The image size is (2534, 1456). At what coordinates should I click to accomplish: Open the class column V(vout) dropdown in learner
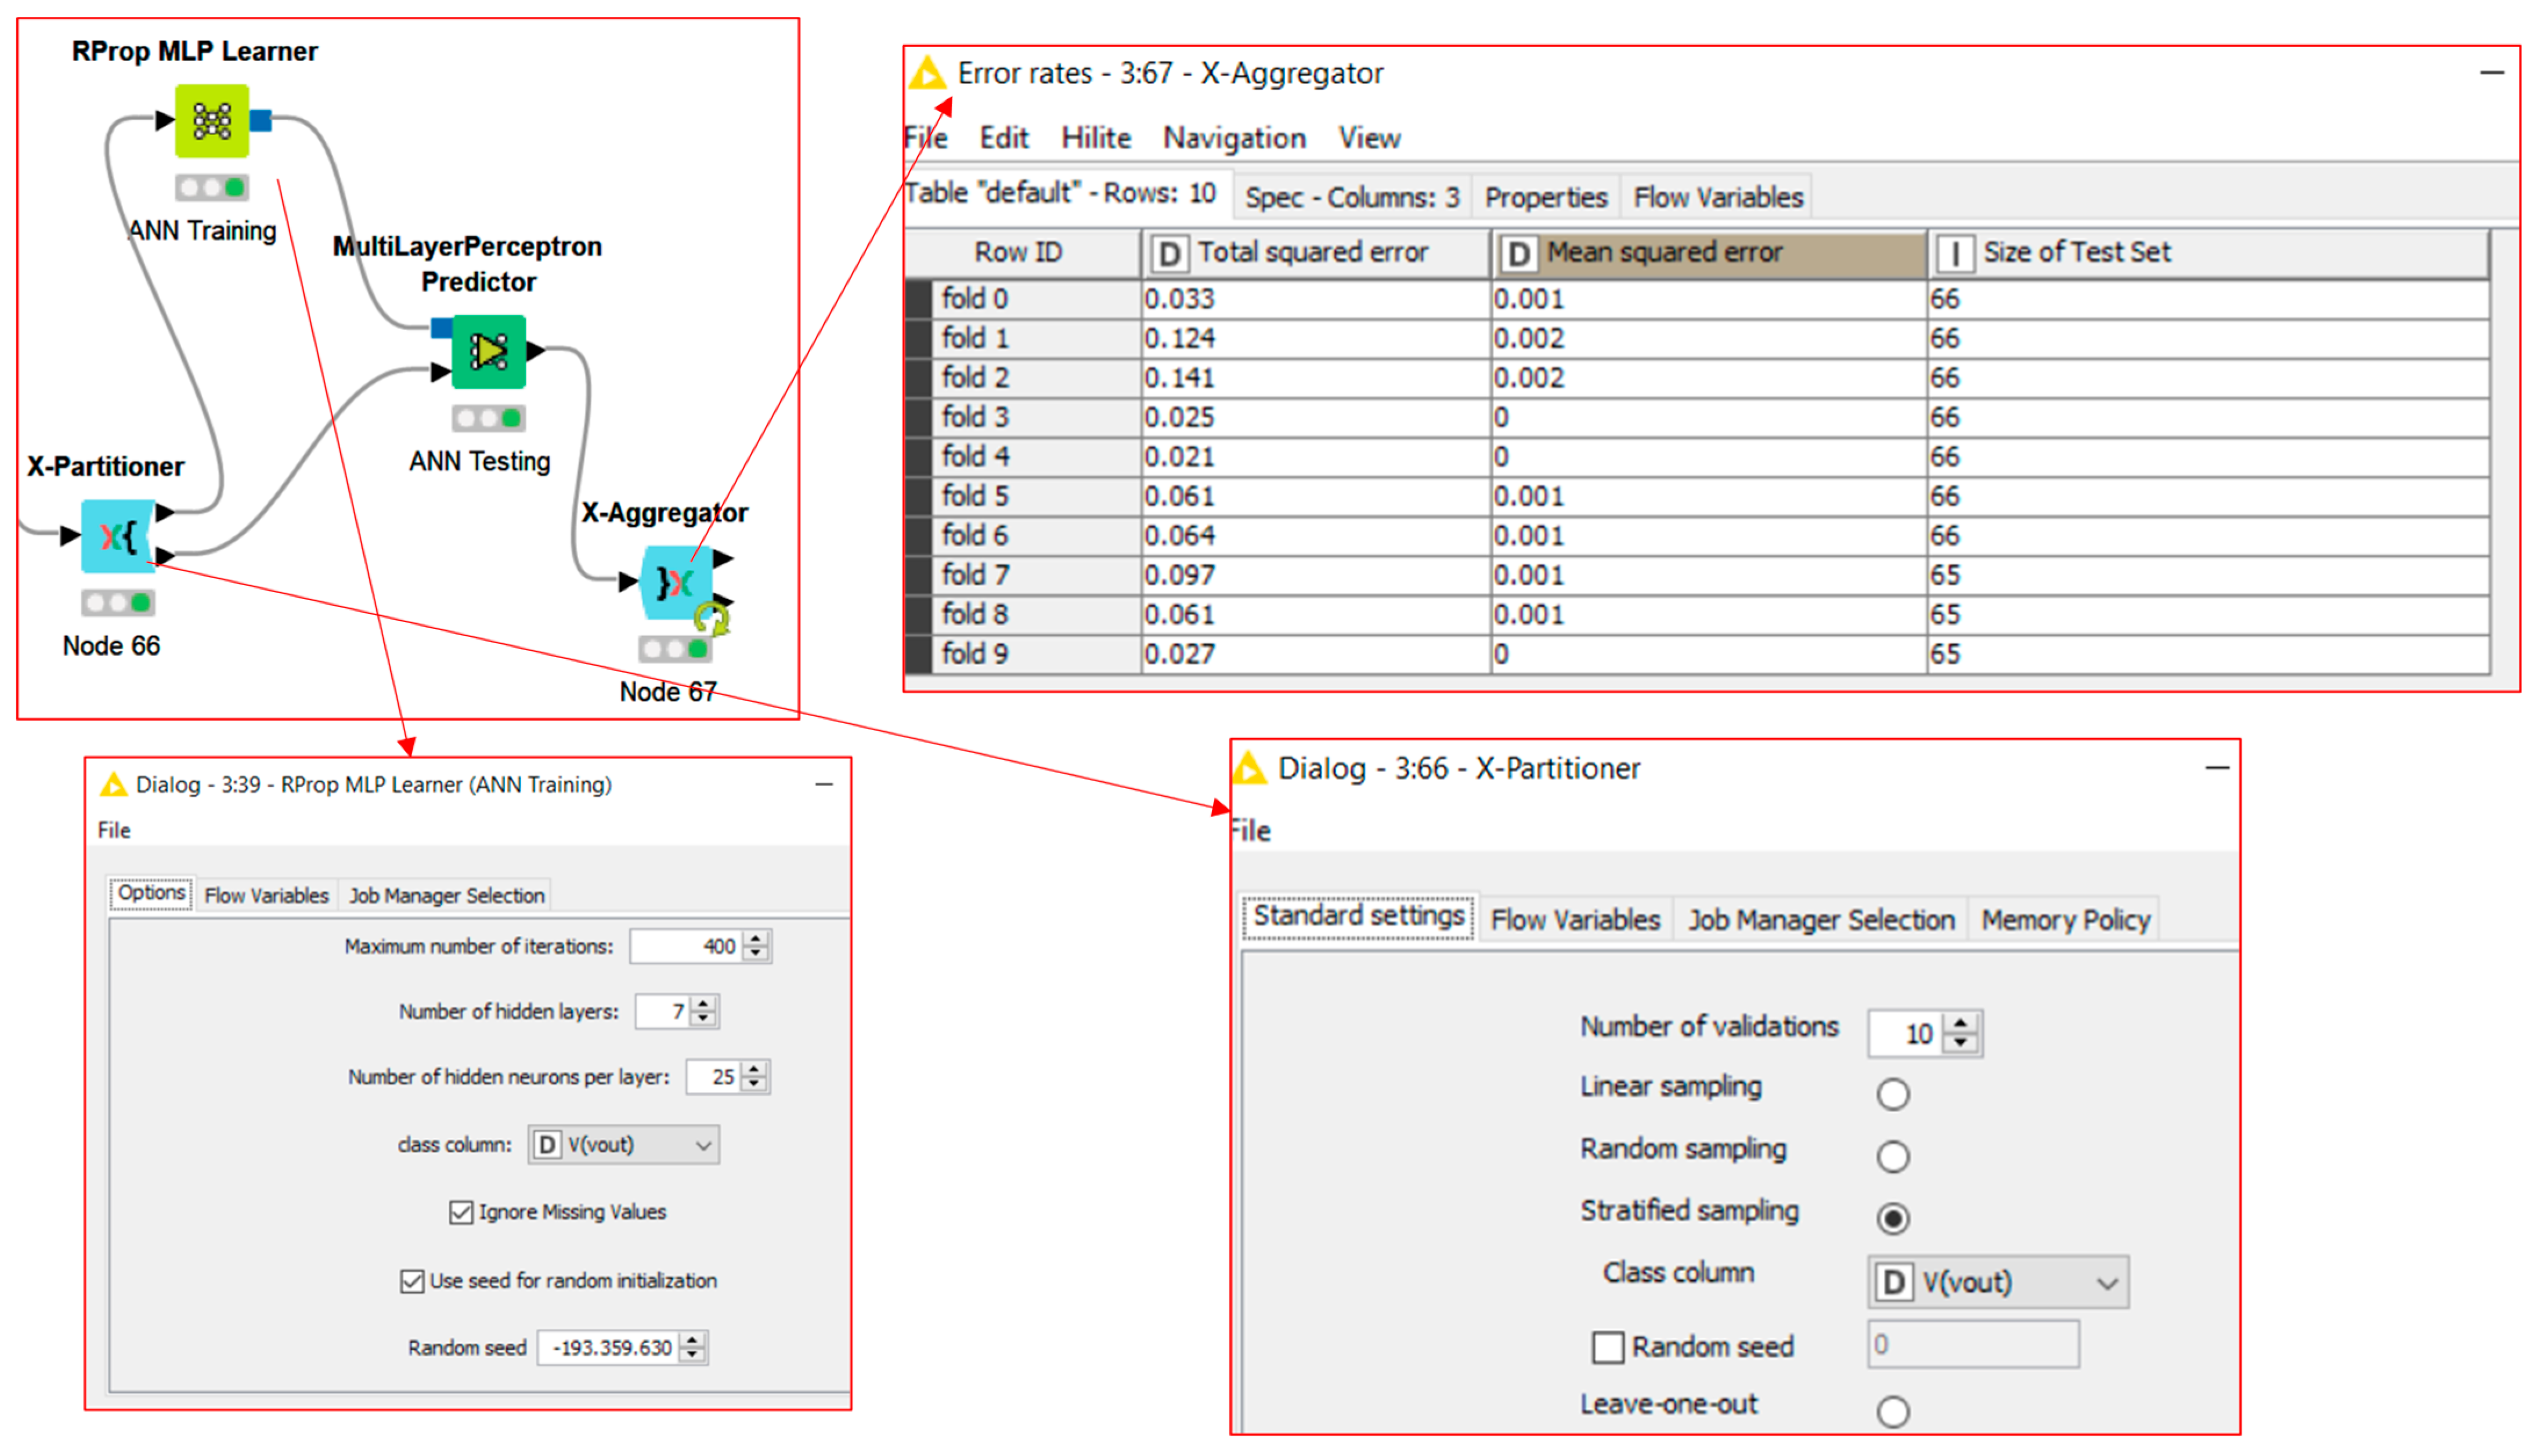pos(623,1144)
